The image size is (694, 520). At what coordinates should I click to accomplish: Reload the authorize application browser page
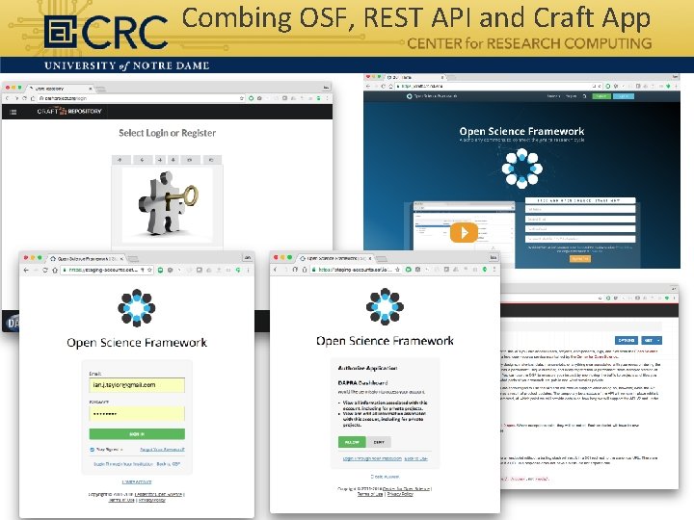(295, 270)
